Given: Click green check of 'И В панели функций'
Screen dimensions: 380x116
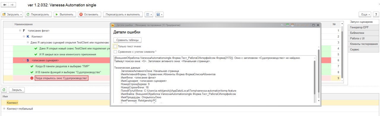Looking at the screenshot, I should [x=32, y=72].
